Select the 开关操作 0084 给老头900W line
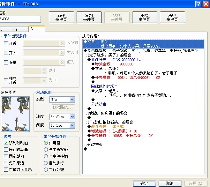210x187 pixels. coord(126,78)
